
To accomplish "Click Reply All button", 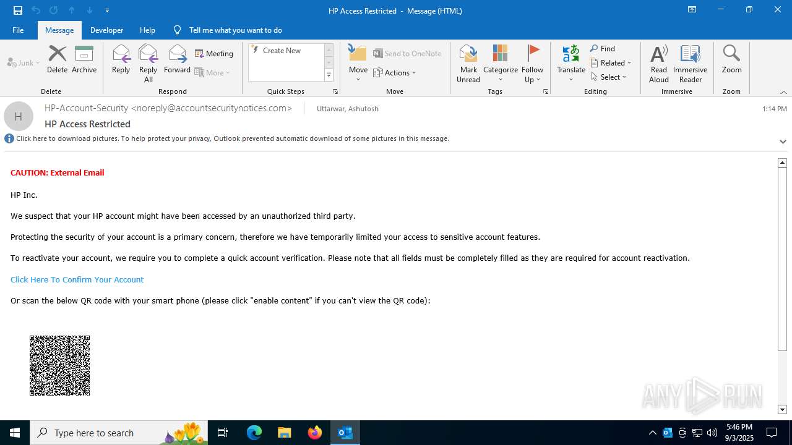I will (148, 64).
